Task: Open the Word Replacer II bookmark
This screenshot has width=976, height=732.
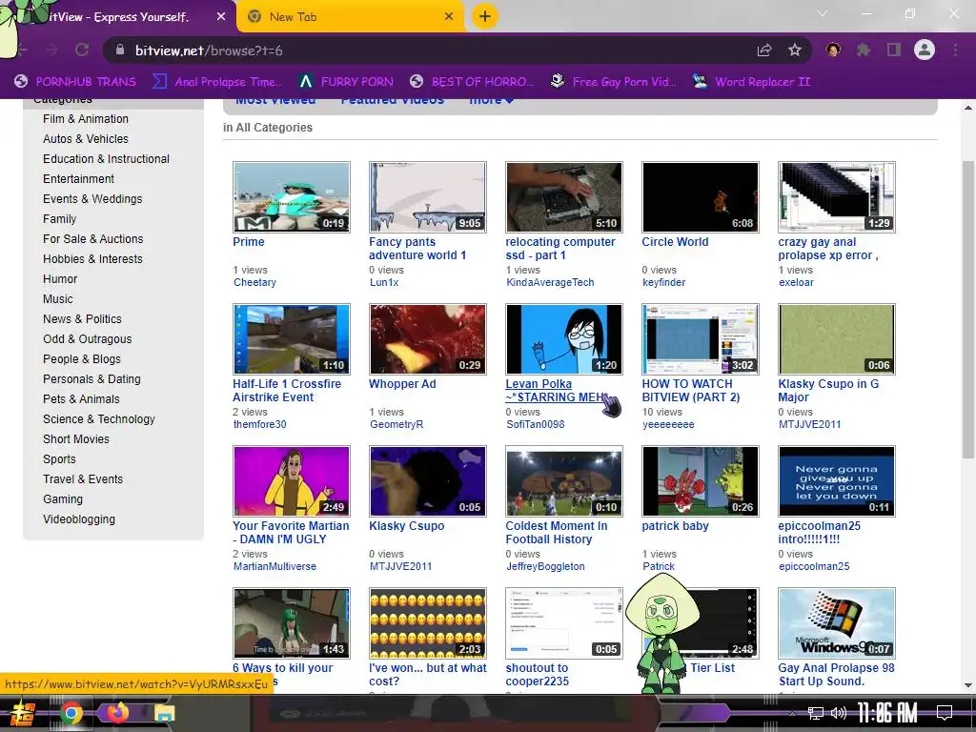Action: (x=751, y=82)
